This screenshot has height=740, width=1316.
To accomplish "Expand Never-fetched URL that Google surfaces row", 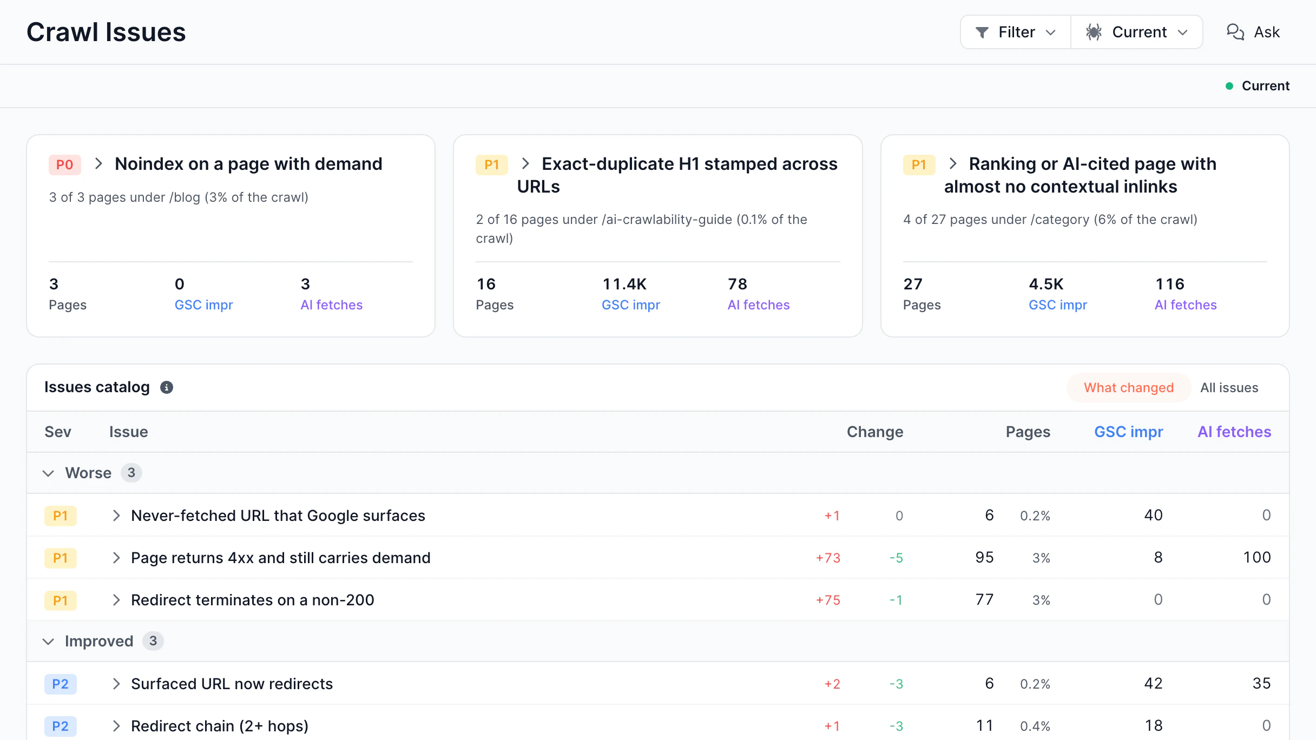I will tap(116, 516).
